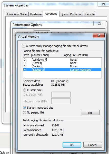Click the Set button
Screen dimensions: 109x154
[90, 113]
